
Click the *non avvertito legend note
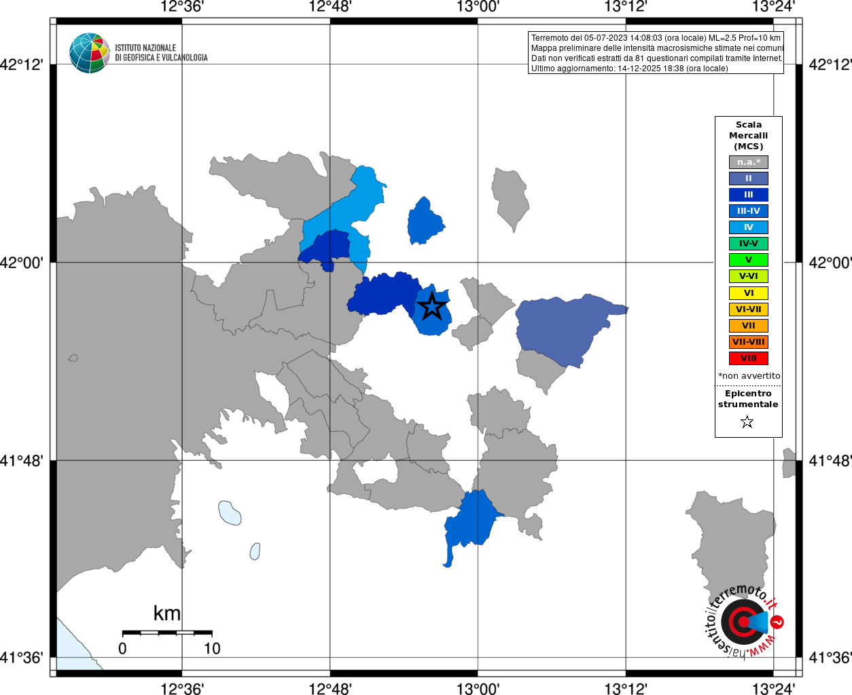(749, 376)
